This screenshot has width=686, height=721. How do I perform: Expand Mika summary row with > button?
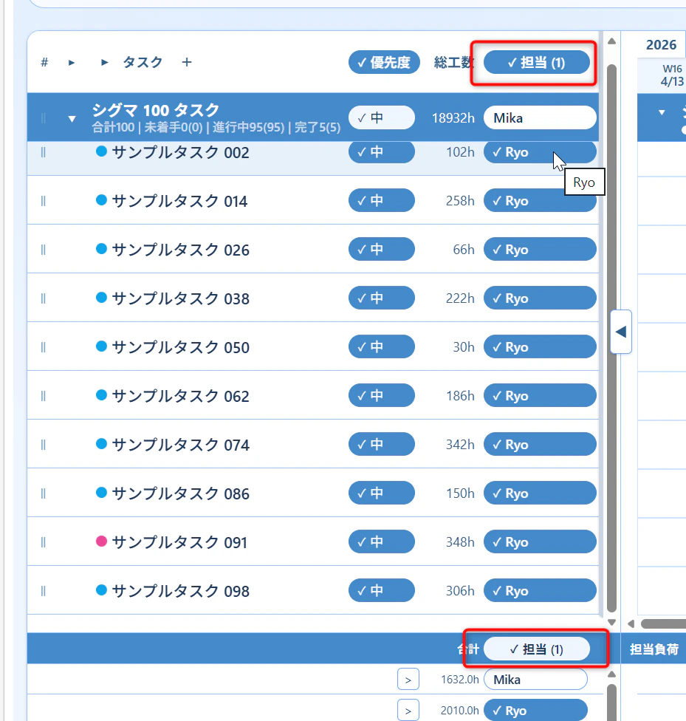(x=408, y=679)
